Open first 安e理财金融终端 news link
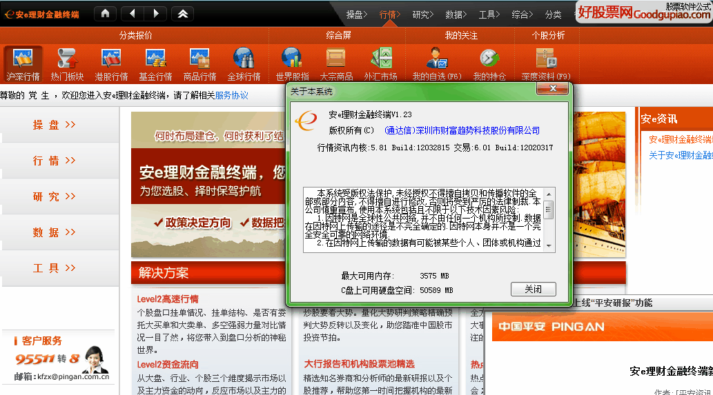 [681, 139]
